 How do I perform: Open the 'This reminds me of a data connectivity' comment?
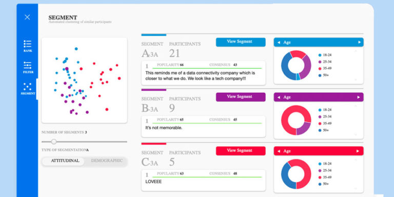click(x=203, y=73)
